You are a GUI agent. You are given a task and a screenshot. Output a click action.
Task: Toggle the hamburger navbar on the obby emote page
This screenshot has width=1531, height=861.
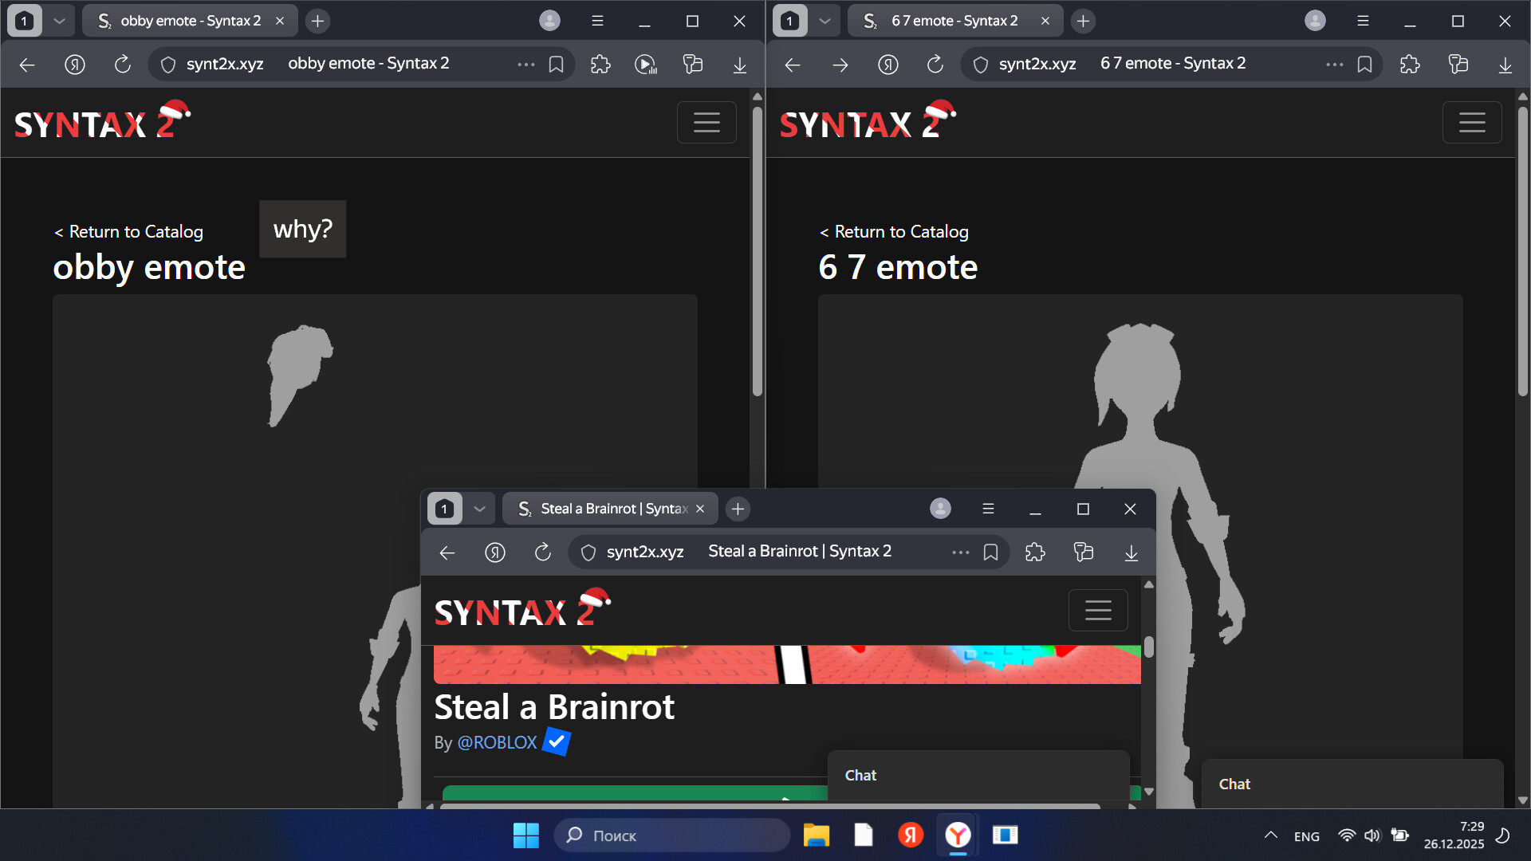pyautogui.click(x=706, y=122)
